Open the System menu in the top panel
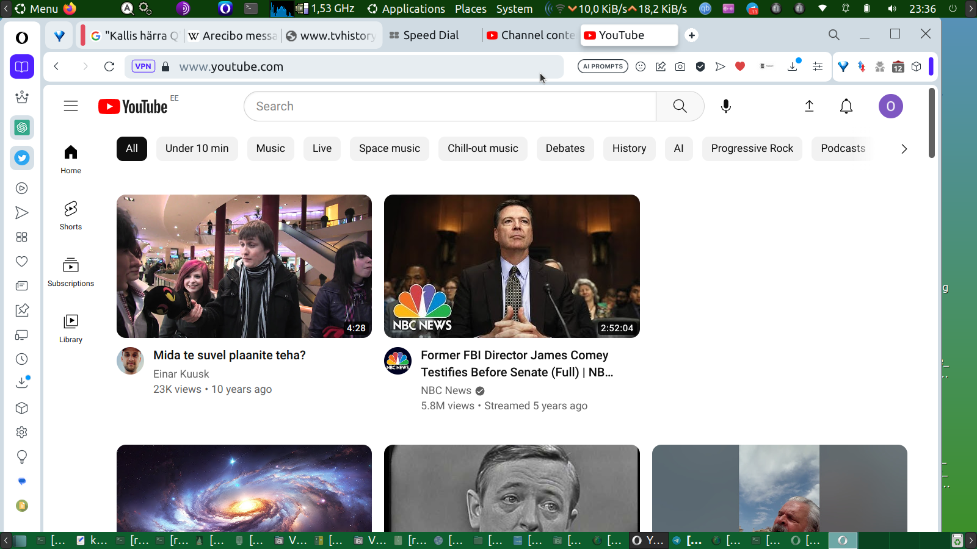977x549 pixels. click(x=514, y=9)
